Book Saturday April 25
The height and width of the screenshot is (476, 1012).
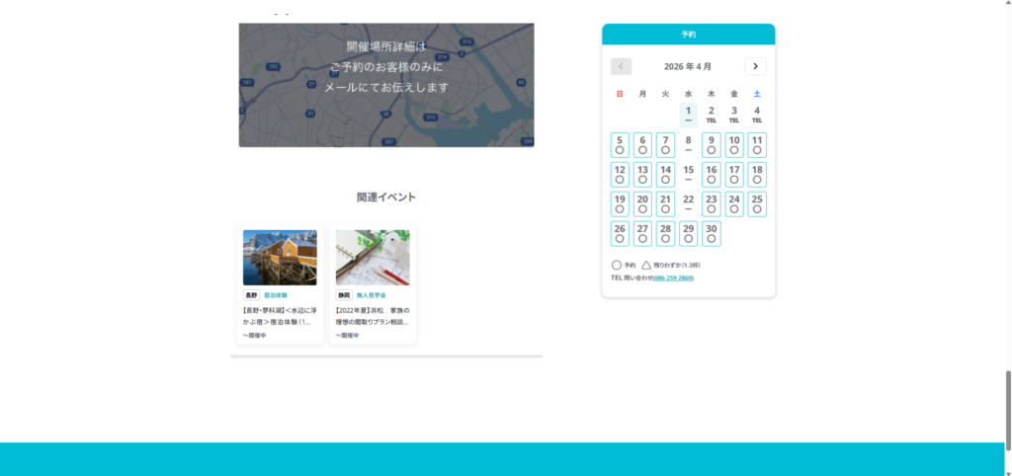(757, 204)
